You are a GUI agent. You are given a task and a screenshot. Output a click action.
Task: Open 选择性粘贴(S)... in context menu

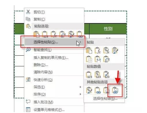[54, 42]
